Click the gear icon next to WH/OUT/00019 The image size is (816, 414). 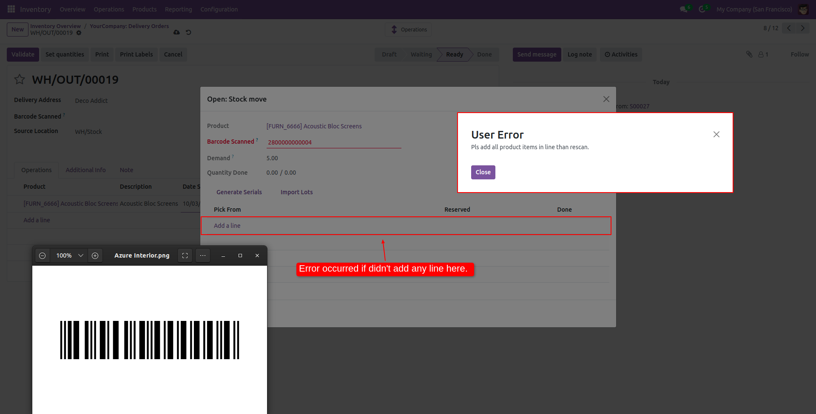79,33
